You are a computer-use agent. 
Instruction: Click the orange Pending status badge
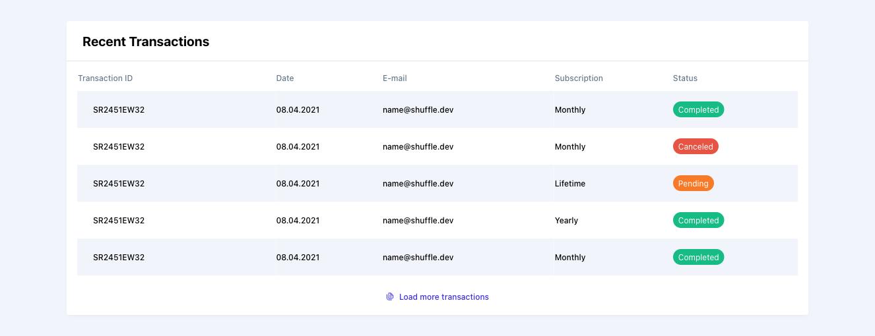[x=693, y=184]
